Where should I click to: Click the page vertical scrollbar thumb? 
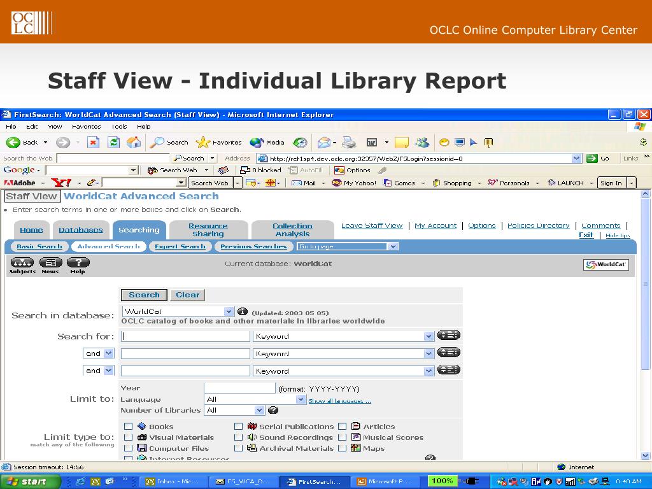coord(645,284)
